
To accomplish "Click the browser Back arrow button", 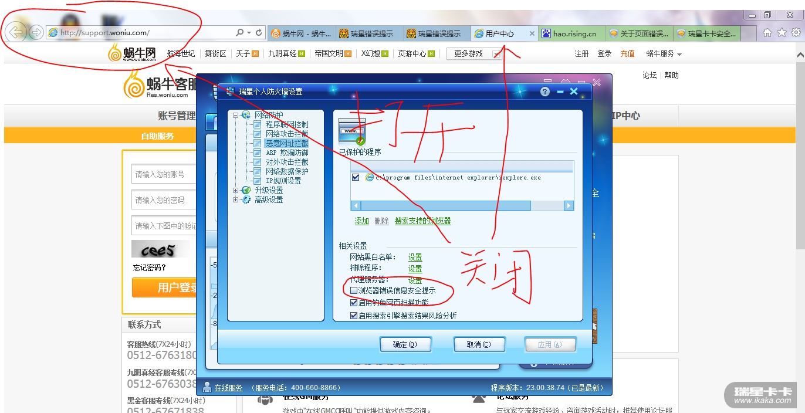I will (17, 33).
